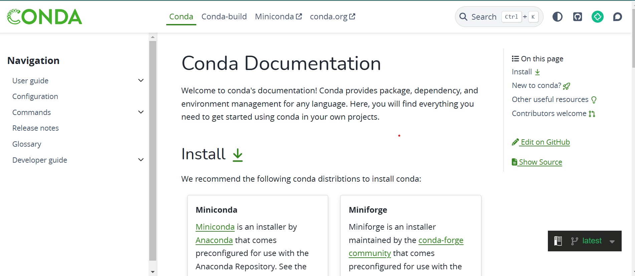Expand the User guide section chevron
This screenshot has width=635, height=276.
(x=141, y=80)
